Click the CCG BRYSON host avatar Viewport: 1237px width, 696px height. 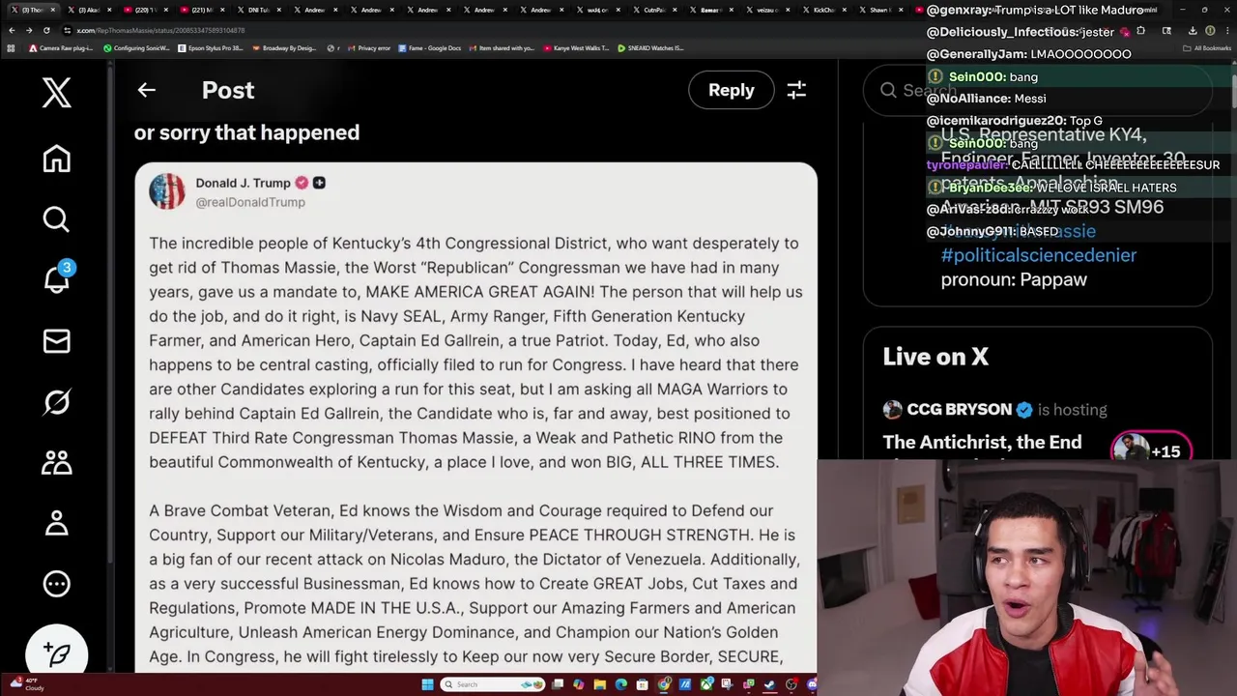[x=892, y=410]
